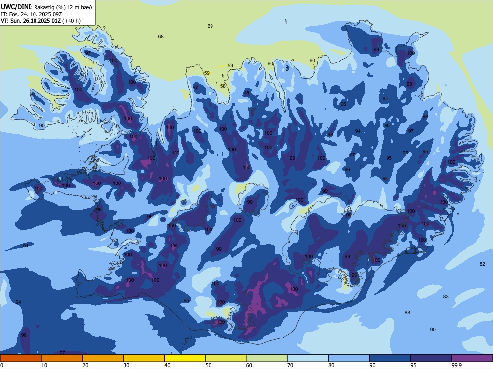Viewport: 493px width, 369px height.
Task: Click the legend tick label 0
Action: coord(2,365)
